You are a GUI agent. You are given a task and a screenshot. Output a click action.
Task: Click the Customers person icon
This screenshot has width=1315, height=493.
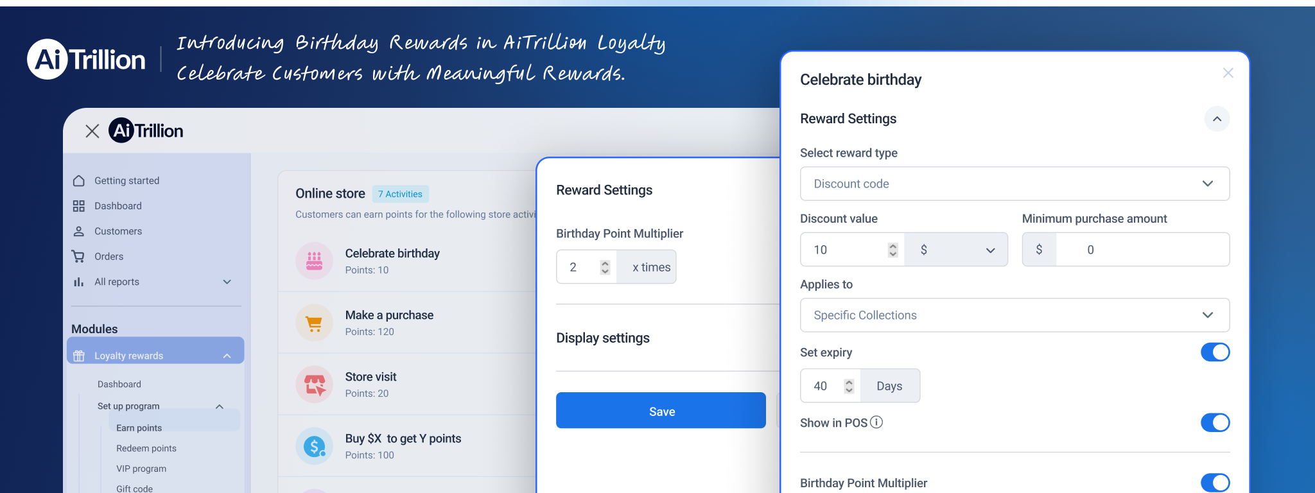pyautogui.click(x=79, y=231)
